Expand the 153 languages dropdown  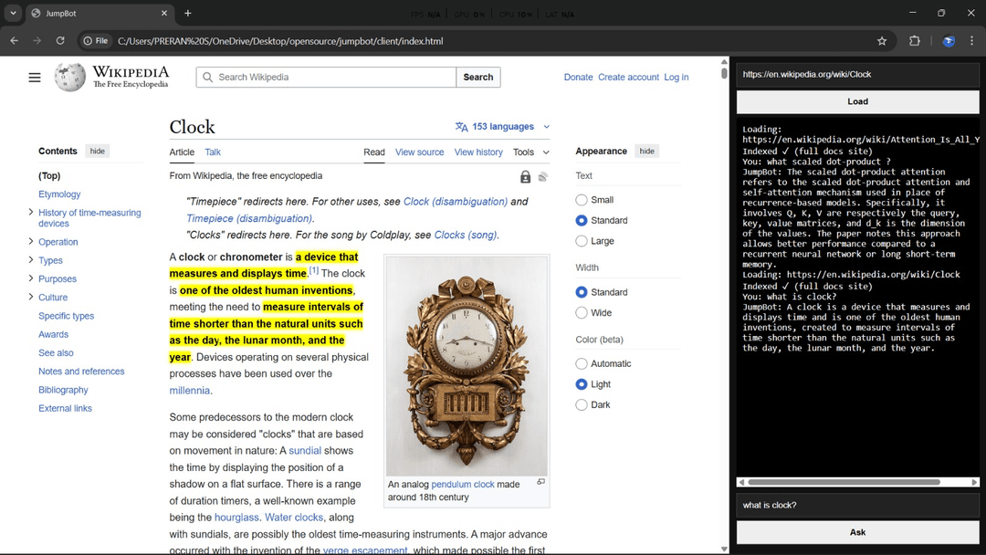(502, 127)
